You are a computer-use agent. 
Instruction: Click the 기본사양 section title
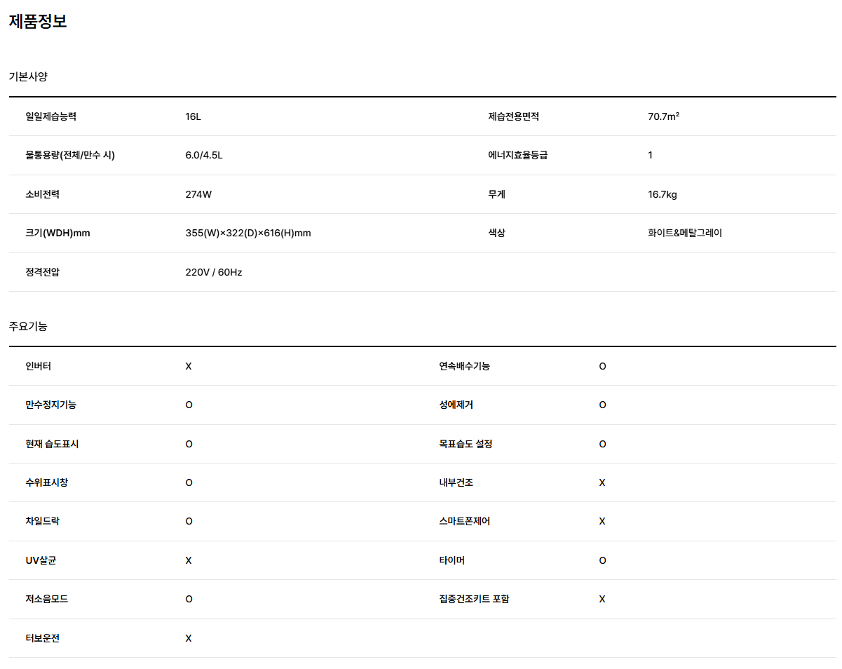click(28, 76)
